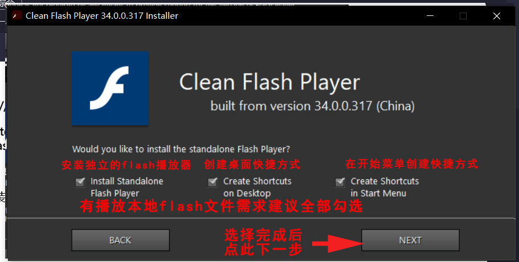The width and height of the screenshot is (519, 262).
Task: Click the "Install Standalone Flash Player" label text
Action: coord(127,187)
